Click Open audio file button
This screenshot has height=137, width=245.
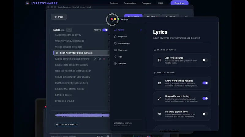(59, 17)
